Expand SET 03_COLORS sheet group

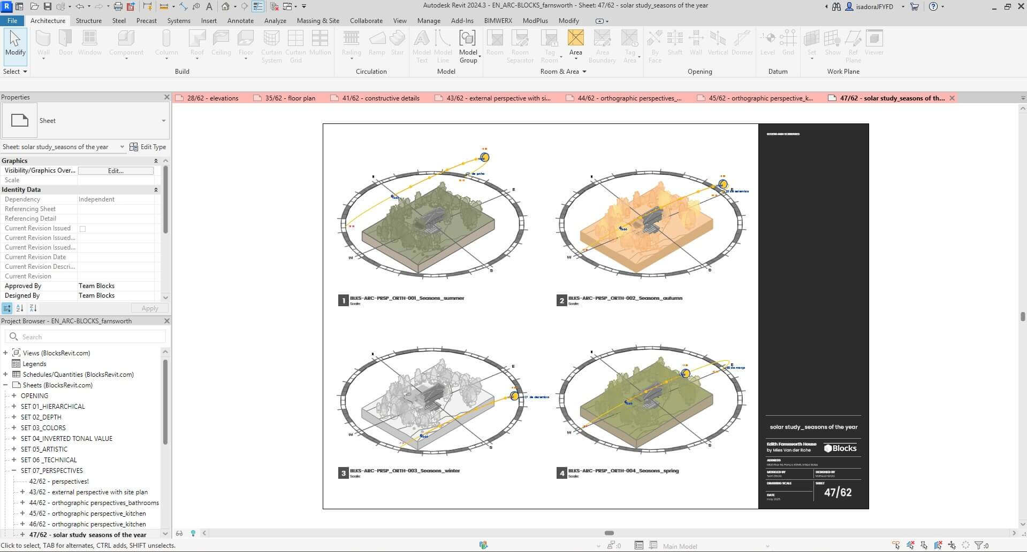tap(14, 427)
